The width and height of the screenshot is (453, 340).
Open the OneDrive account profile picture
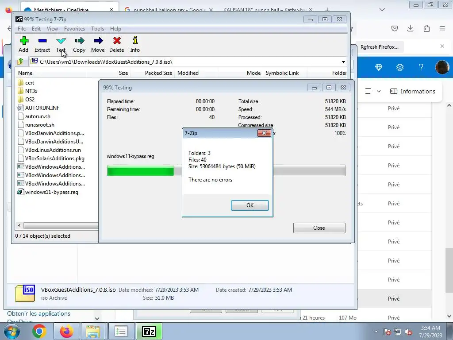coord(442,67)
